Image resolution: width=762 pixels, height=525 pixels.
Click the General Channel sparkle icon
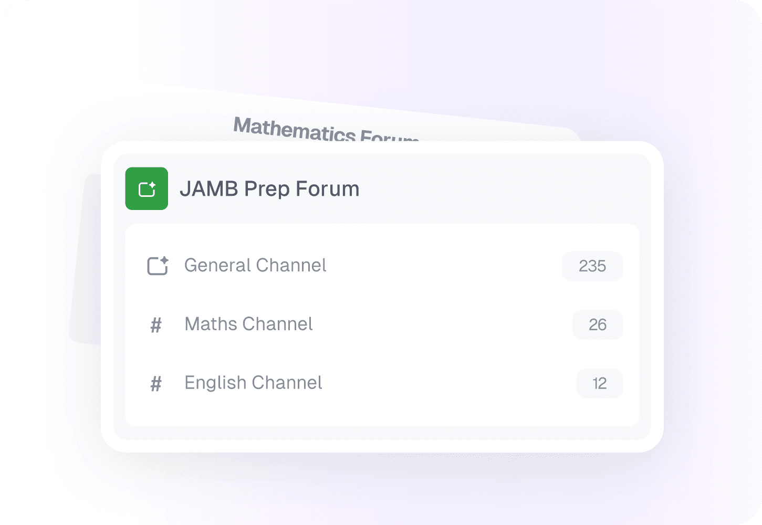157,266
